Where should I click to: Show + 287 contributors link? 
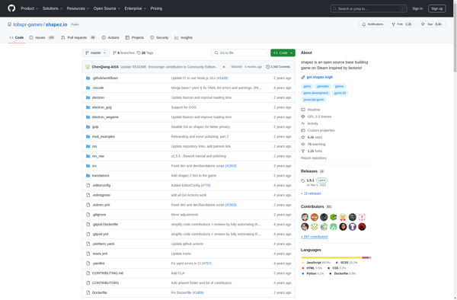[314, 237]
